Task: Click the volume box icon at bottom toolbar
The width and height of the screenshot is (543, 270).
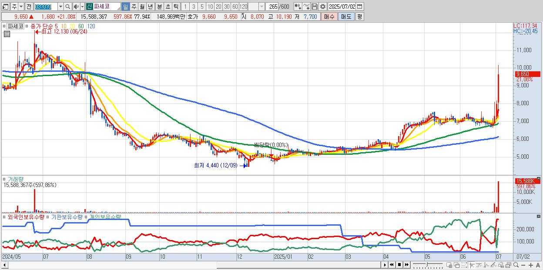Action: (x=501, y=265)
